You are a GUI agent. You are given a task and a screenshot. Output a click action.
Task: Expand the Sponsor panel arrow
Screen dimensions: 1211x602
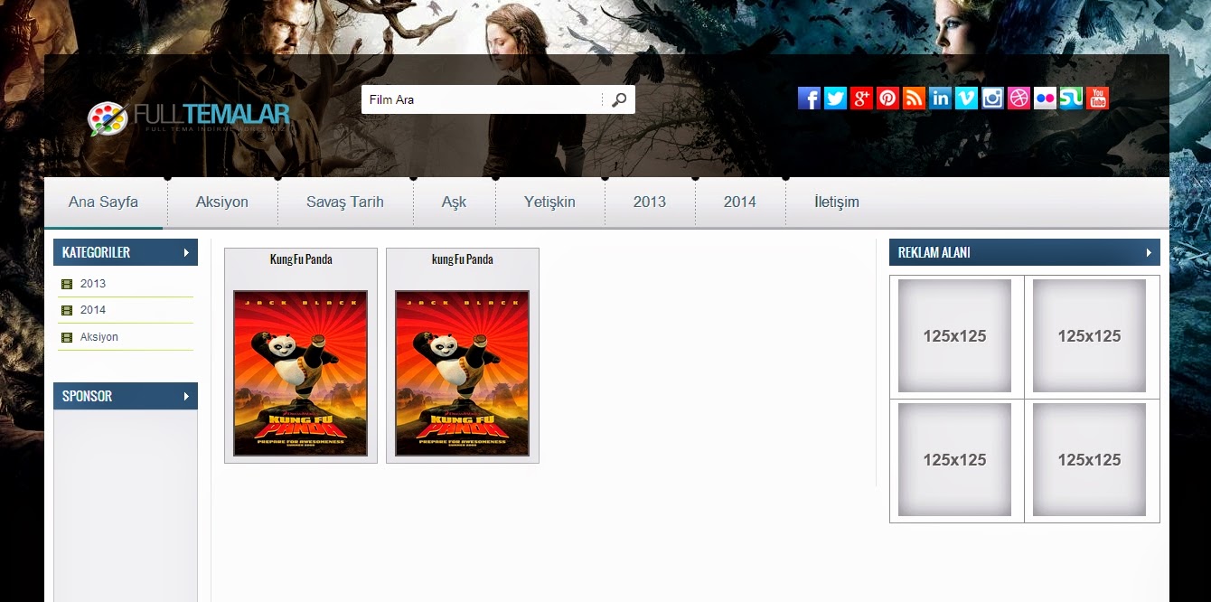pyautogui.click(x=186, y=396)
